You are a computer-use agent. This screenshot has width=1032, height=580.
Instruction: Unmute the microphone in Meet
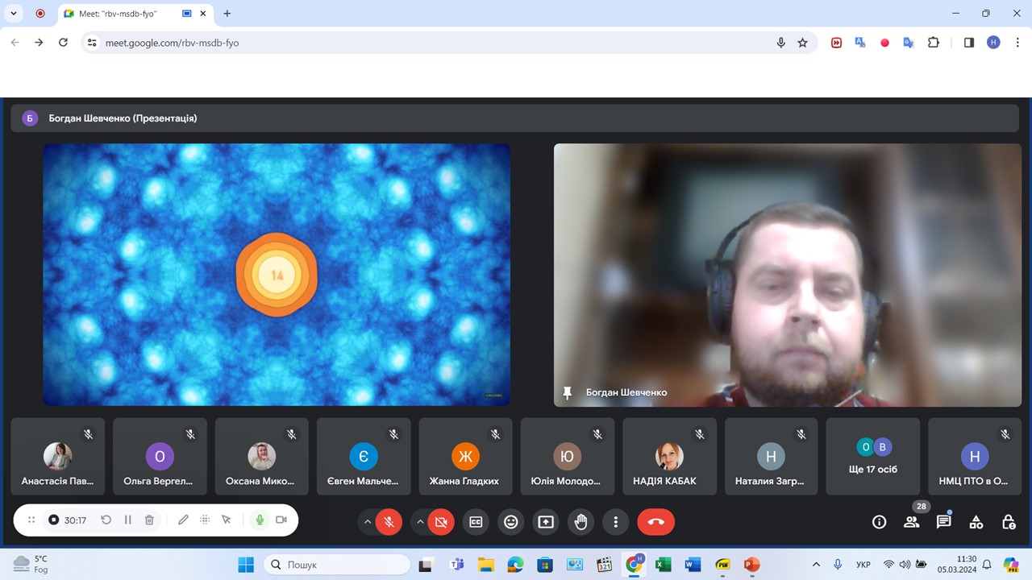point(389,522)
